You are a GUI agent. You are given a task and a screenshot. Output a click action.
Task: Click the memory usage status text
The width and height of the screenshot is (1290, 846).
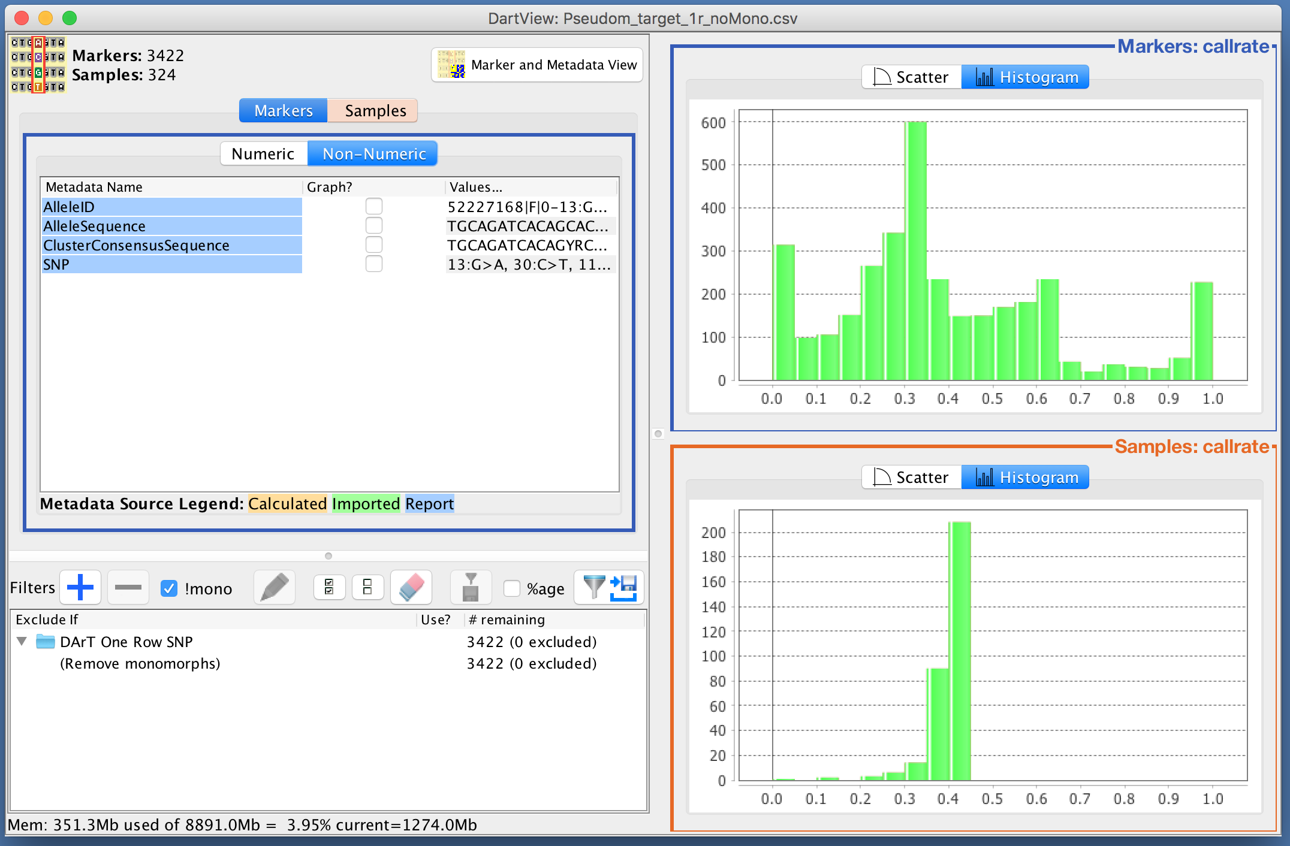point(242,825)
